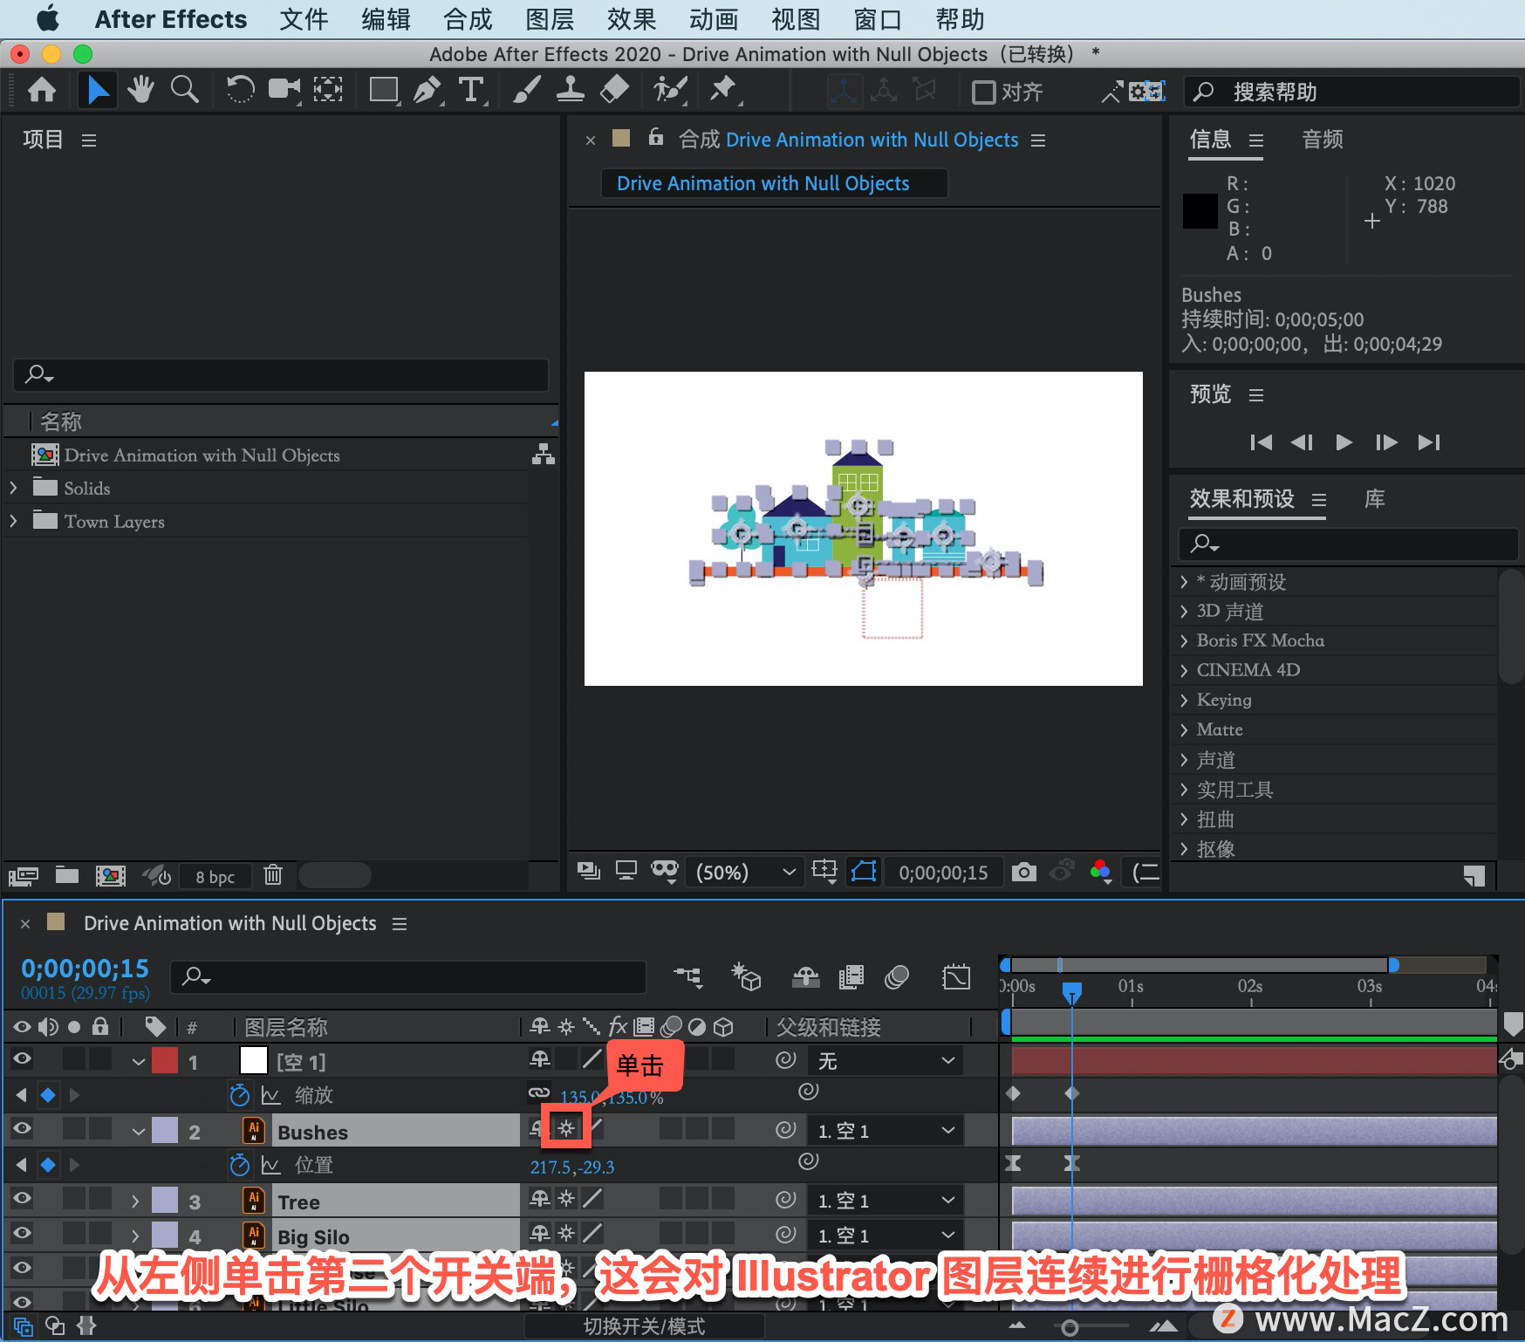Open magnification ratio (50%) dropdown
Screen dimensions: 1525x1342
pyautogui.click(x=746, y=873)
